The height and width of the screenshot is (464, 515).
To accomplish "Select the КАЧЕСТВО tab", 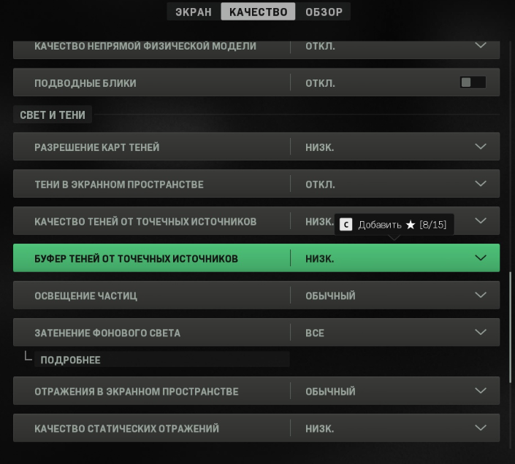I will coord(258,12).
